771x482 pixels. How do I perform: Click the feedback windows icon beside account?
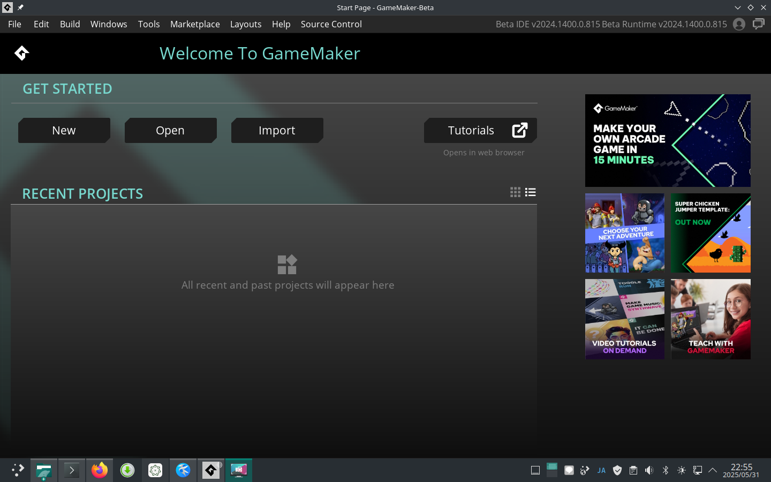[x=759, y=24]
